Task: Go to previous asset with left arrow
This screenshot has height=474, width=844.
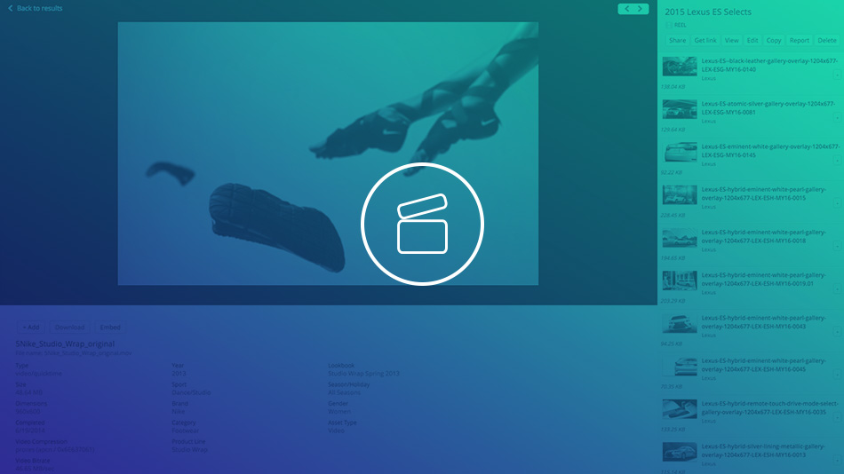Action: tap(627, 9)
